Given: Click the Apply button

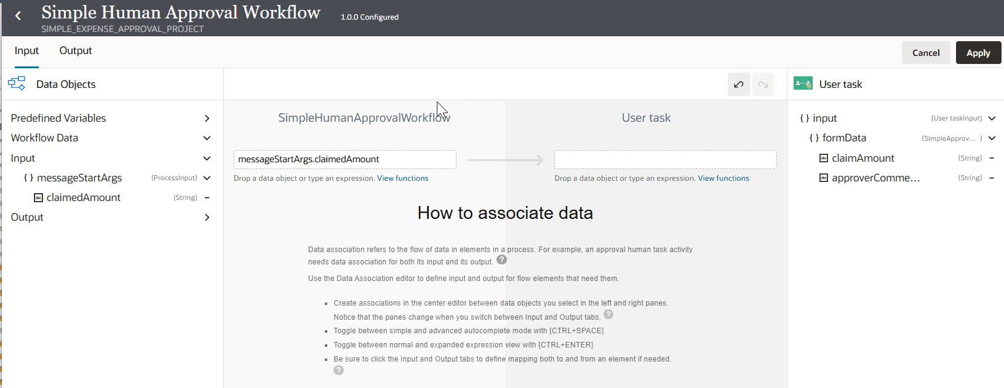Looking at the screenshot, I should [978, 53].
